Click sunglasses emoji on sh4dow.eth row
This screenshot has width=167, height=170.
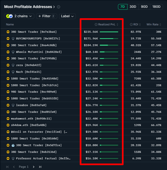[8, 125]
